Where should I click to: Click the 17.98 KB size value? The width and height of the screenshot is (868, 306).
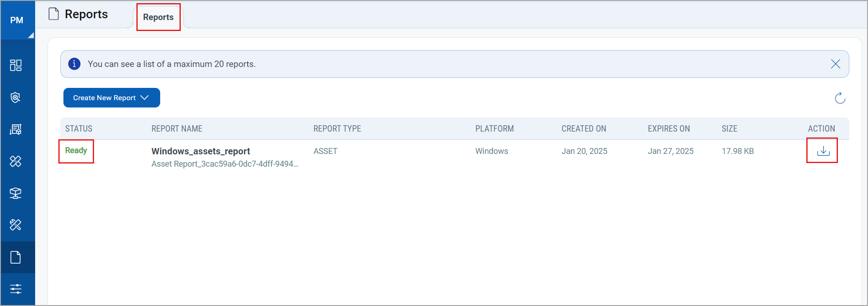738,151
